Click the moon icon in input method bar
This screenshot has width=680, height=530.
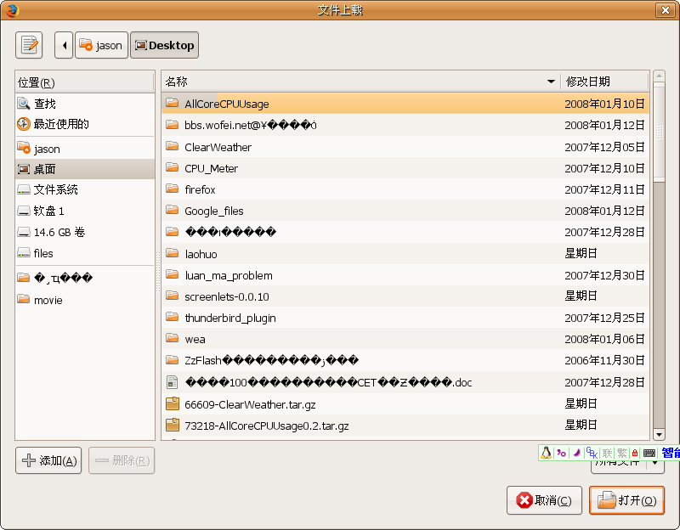577,453
